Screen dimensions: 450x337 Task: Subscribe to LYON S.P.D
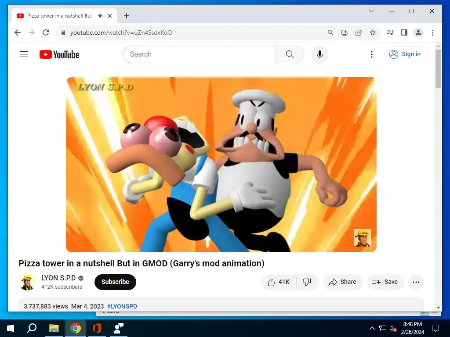click(115, 282)
